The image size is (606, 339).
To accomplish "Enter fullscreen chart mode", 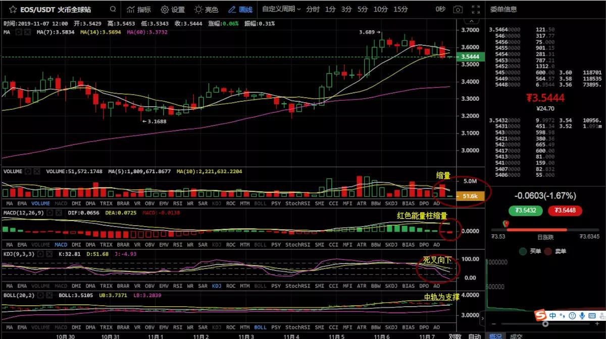I will (x=475, y=10).
